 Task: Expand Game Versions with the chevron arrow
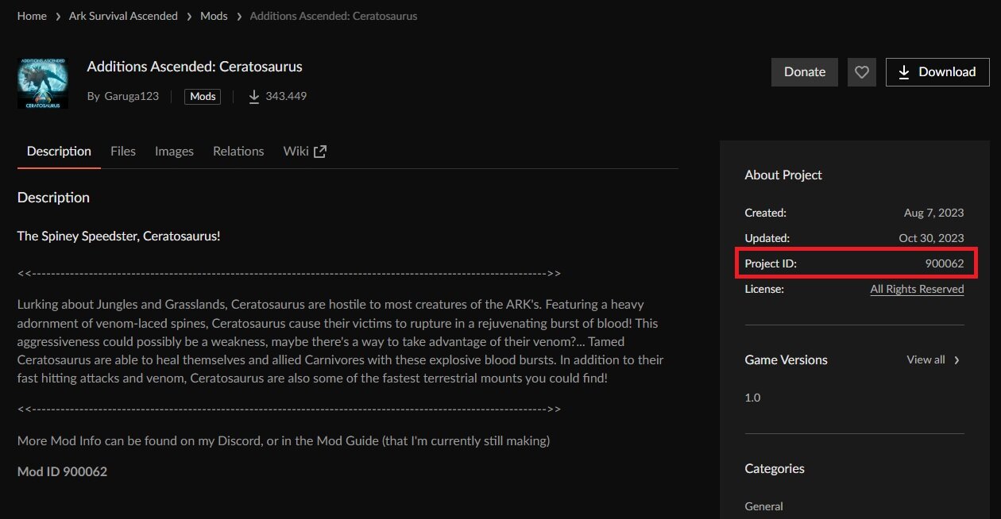[x=957, y=360]
